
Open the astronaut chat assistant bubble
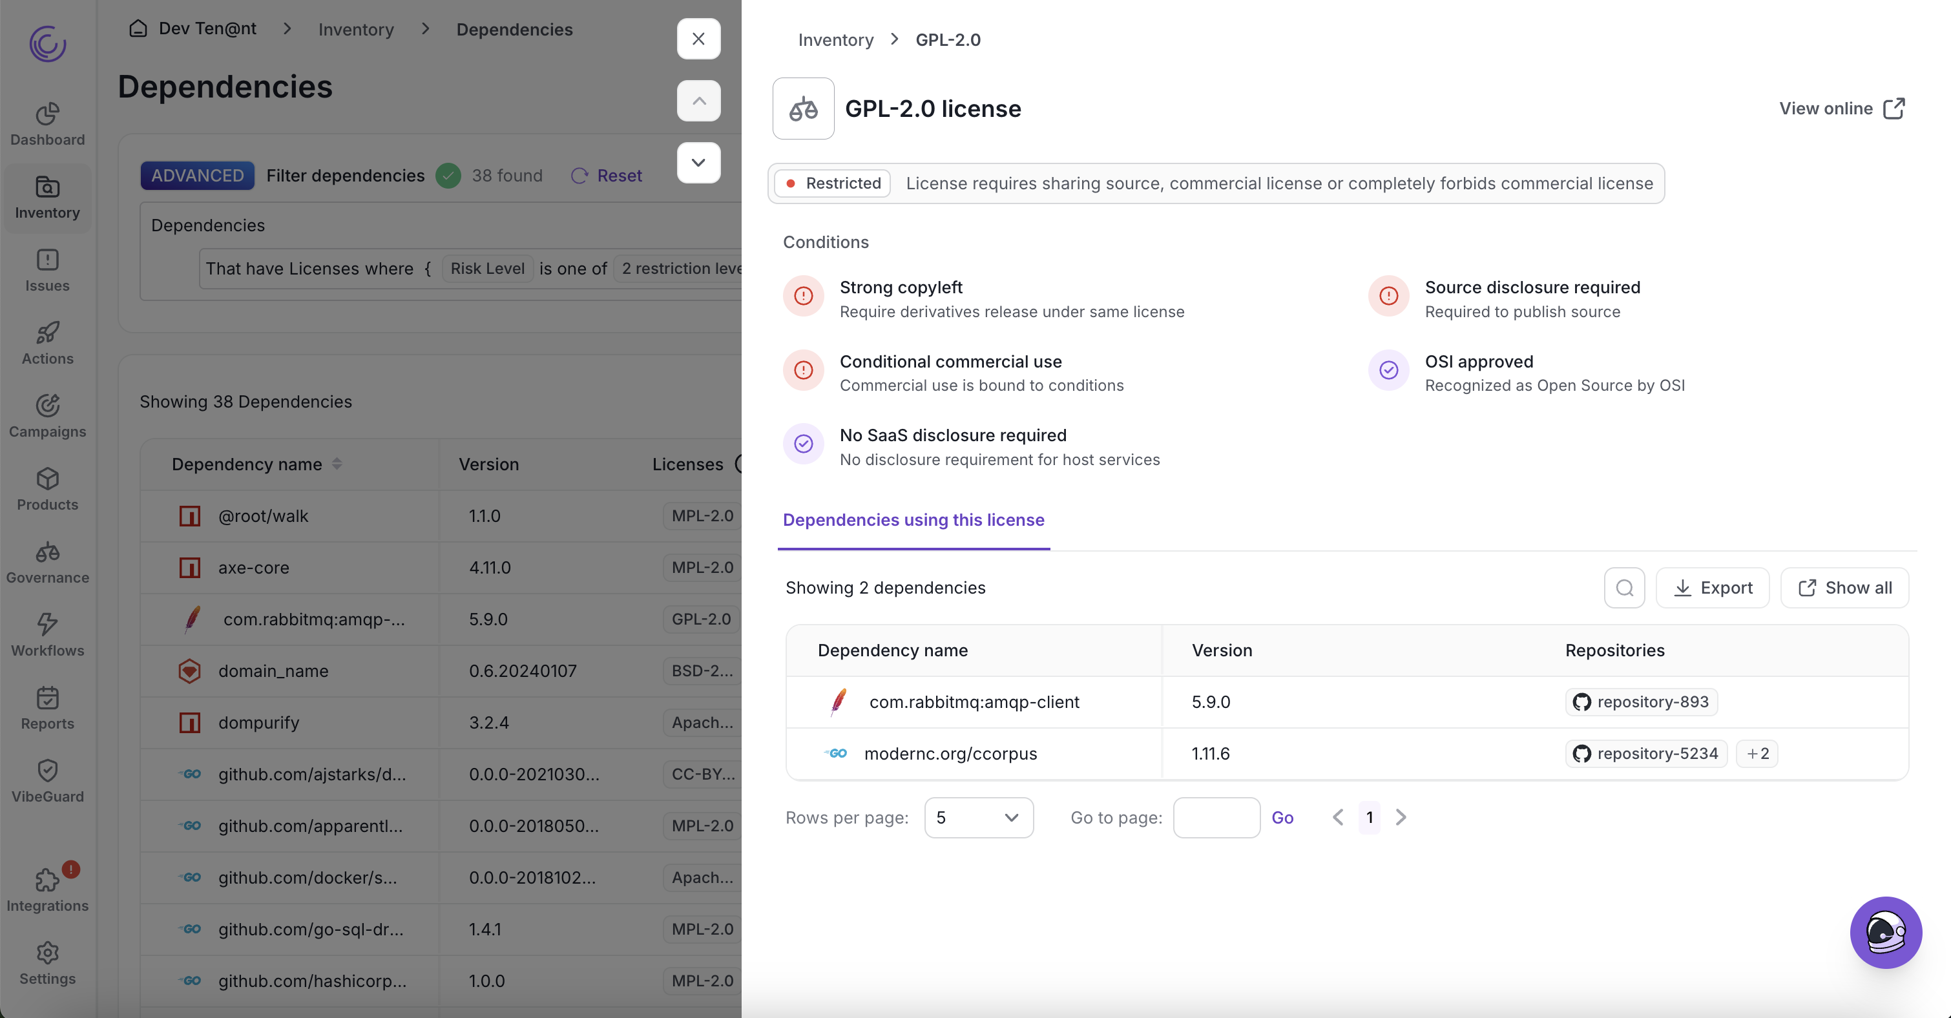point(1885,932)
